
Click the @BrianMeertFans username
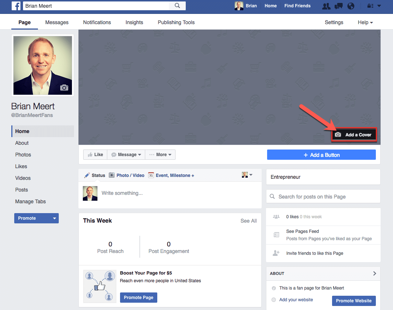pos(32,115)
